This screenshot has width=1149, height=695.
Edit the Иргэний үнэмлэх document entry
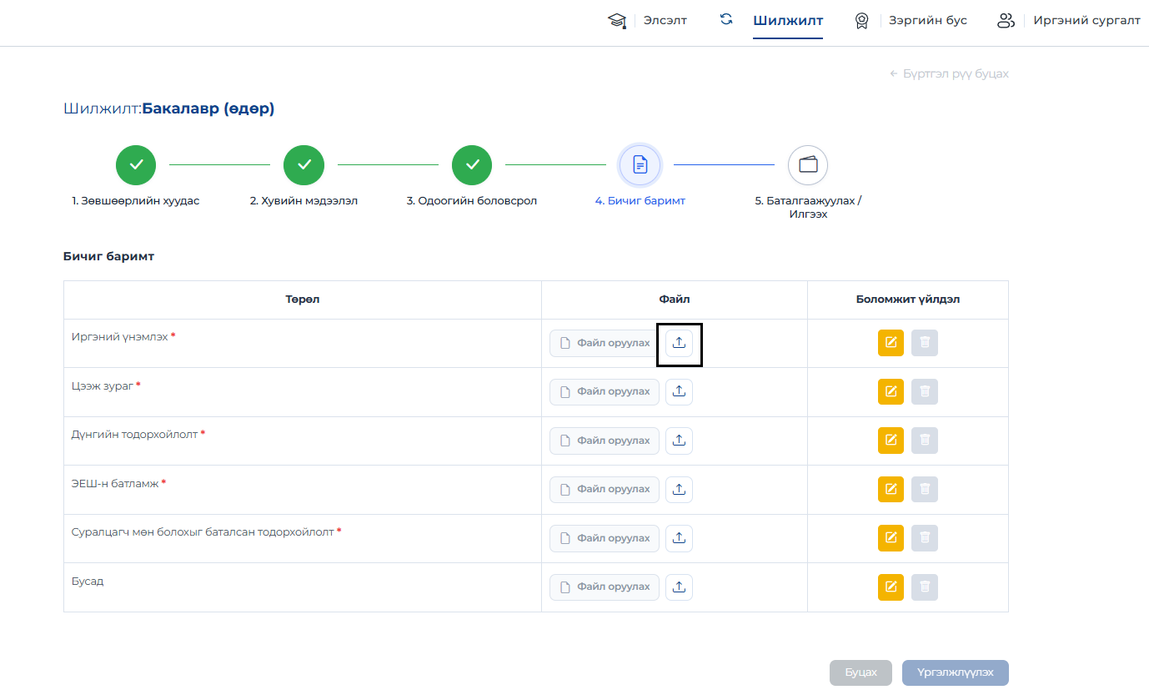[x=891, y=343]
